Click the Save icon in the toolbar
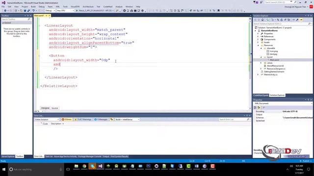 [25, 11]
